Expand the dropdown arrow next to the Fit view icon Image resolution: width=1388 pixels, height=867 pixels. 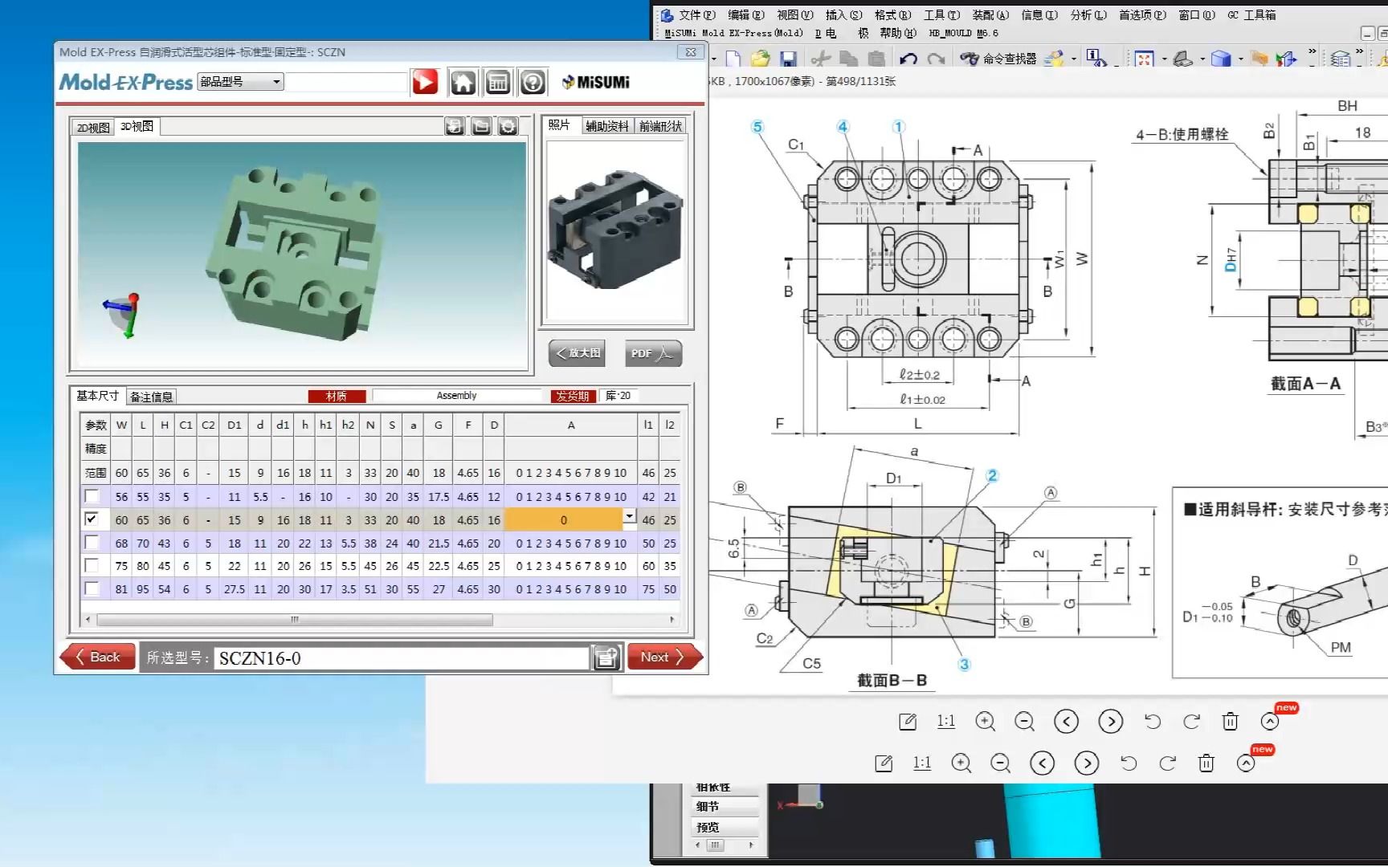click(1164, 59)
